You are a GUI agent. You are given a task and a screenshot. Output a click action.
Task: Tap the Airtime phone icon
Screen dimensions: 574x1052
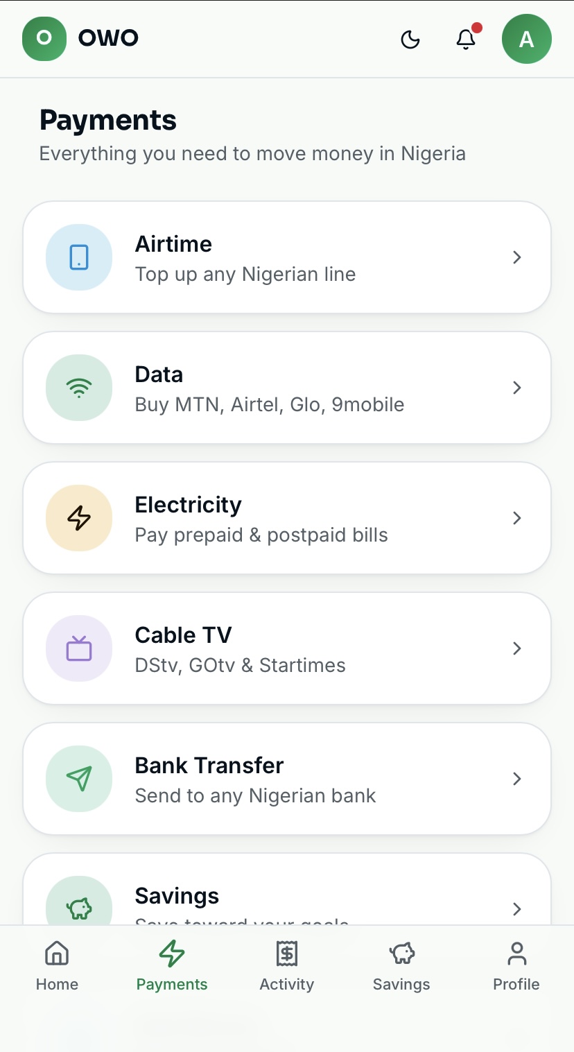pos(79,257)
